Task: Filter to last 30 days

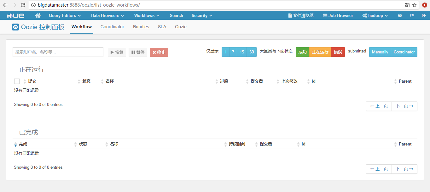Action: pyautogui.click(x=252, y=52)
